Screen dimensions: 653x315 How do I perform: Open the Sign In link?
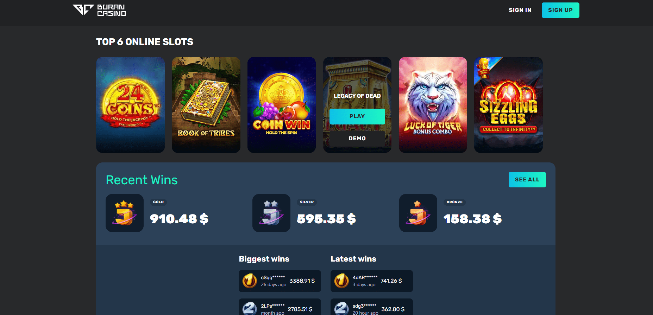tap(520, 10)
